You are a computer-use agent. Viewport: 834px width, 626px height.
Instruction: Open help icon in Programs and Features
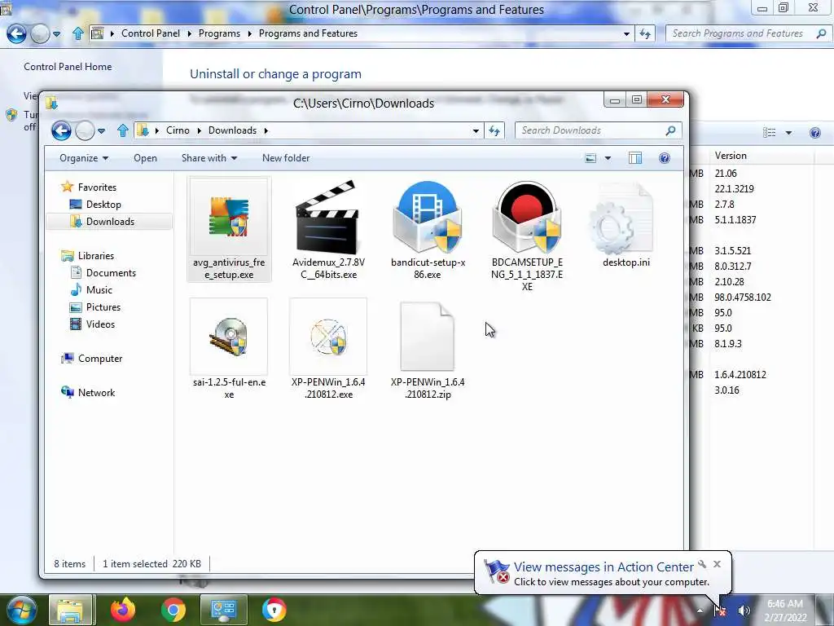814,133
